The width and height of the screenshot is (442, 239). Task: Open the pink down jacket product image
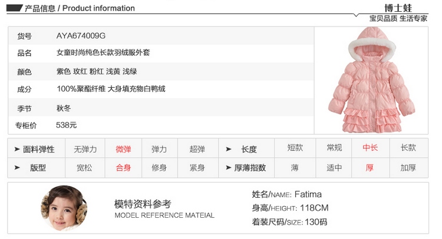click(371, 80)
